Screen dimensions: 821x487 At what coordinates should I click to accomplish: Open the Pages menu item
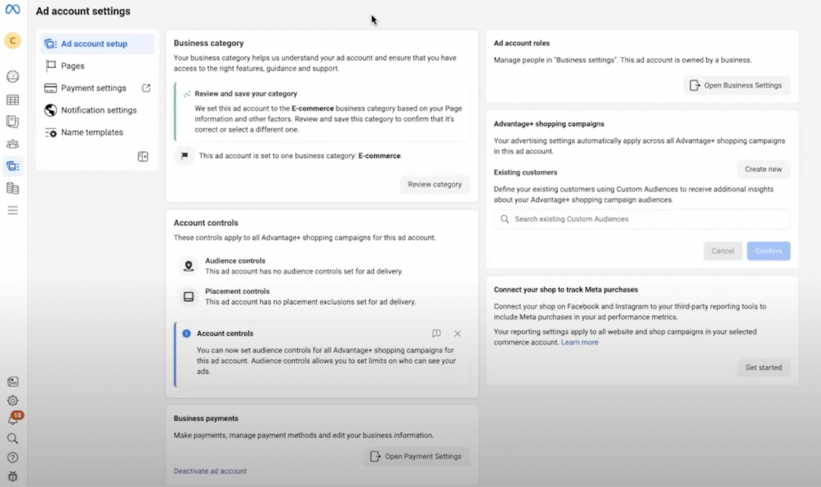[97, 66]
